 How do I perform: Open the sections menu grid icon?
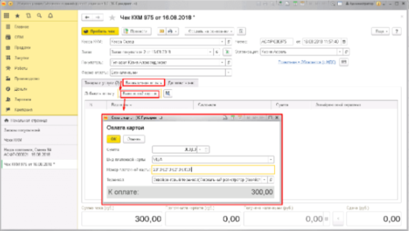click(7, 16)
